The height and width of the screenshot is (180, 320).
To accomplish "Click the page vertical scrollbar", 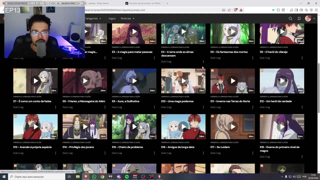I will click(x=318, y=87).
